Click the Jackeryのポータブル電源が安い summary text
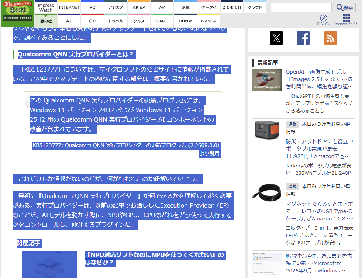Image resolution: width=362 pixels, height=278 pixels. coord(319,169)
